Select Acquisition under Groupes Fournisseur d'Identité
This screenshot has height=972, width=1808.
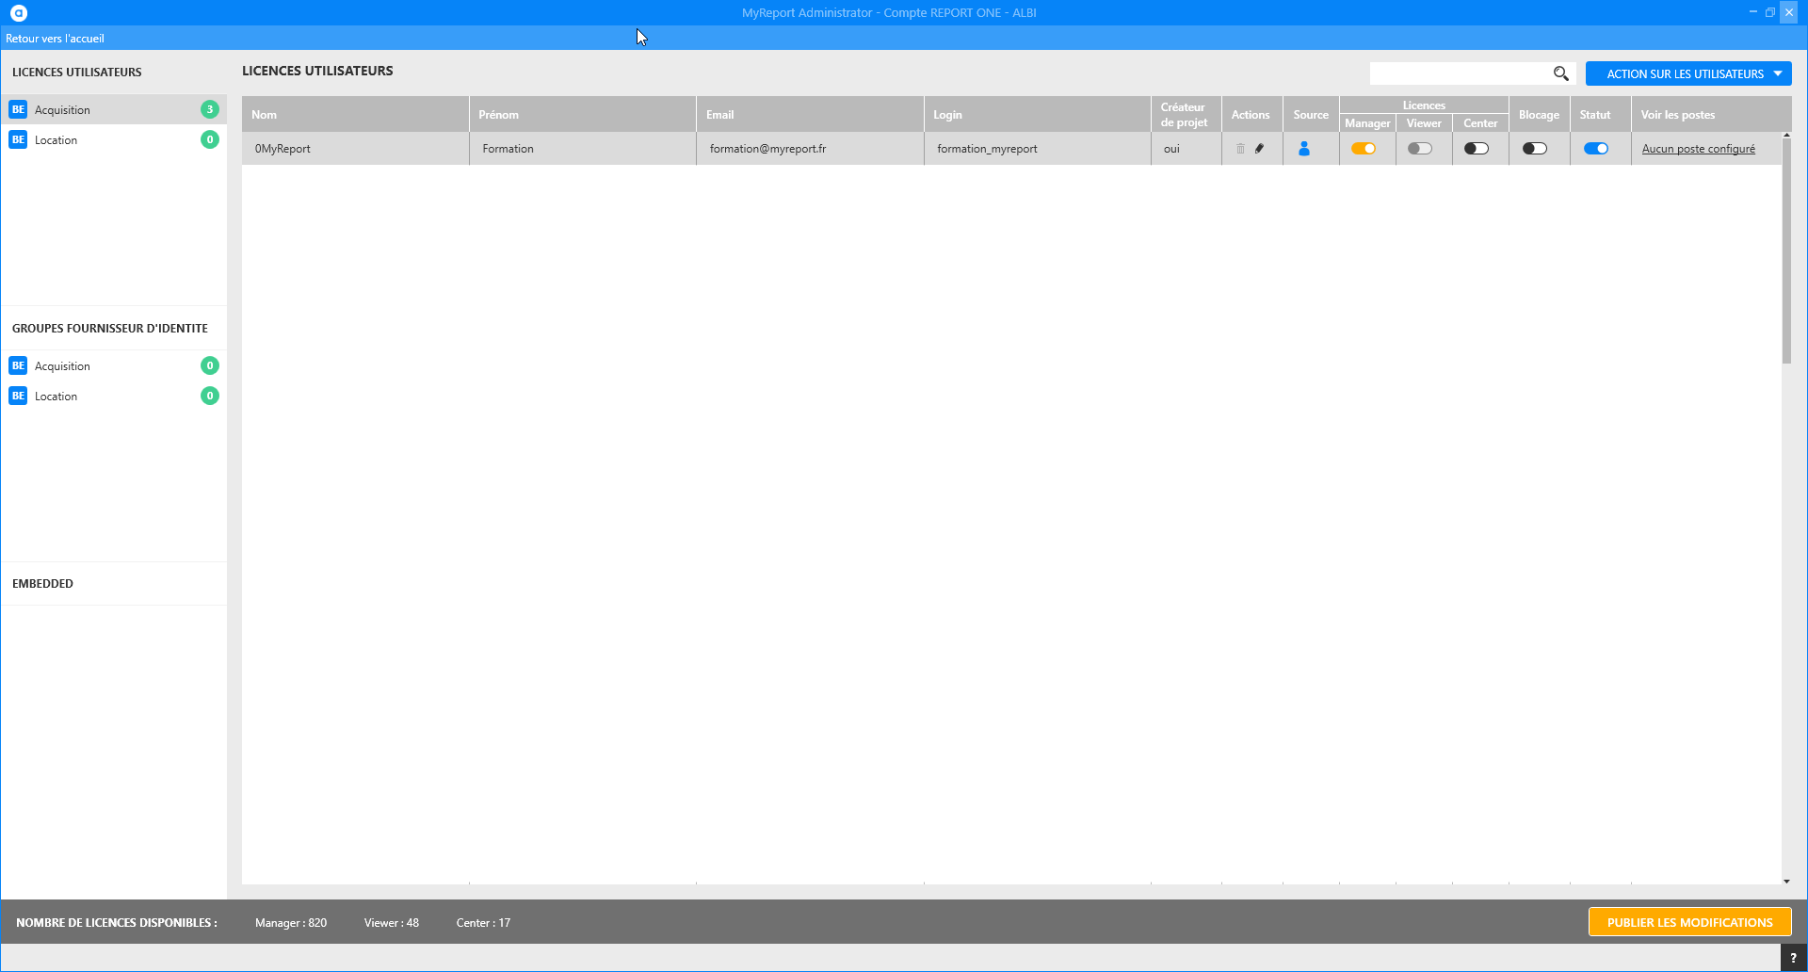tap(63, 366)
